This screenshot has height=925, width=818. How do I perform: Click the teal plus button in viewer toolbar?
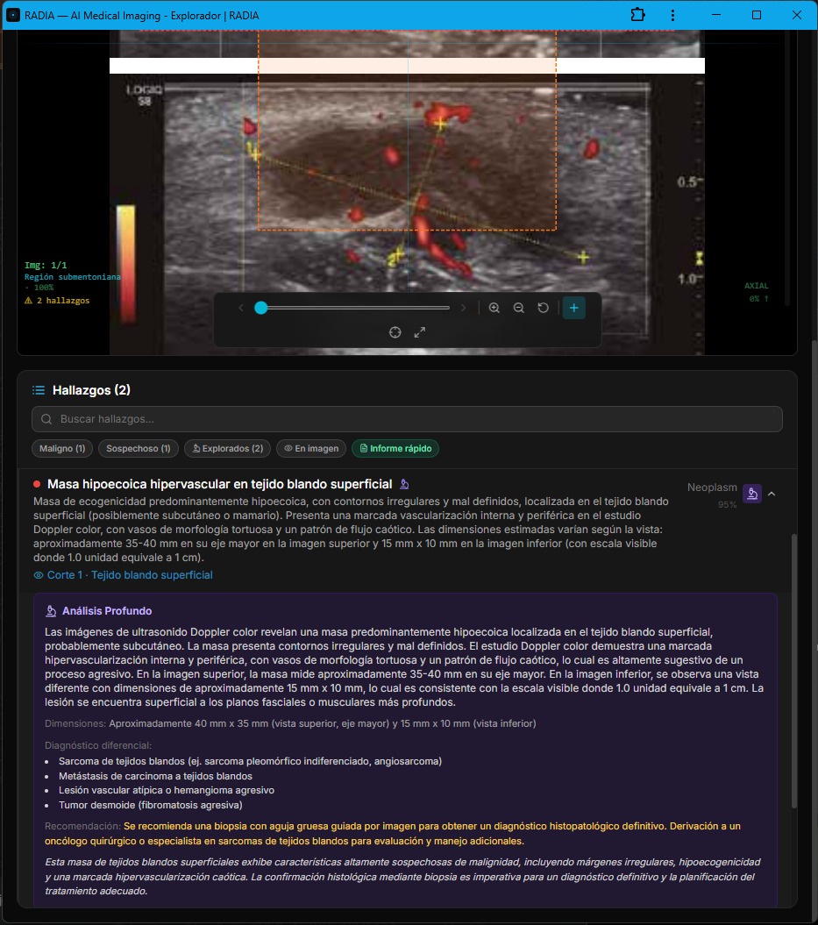[x=574, y=308]
